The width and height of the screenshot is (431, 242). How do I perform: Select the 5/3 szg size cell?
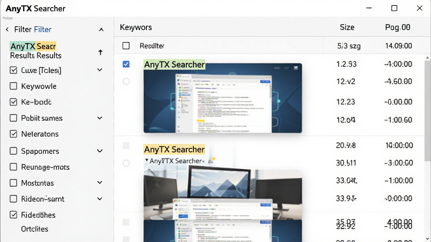pos(349,46)
